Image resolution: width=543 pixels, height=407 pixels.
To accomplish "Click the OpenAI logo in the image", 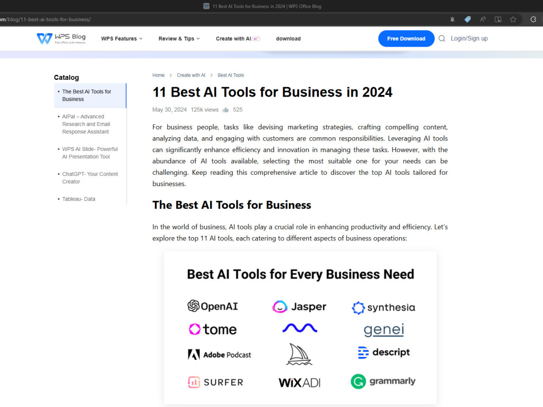I will (x=213, y=306).
